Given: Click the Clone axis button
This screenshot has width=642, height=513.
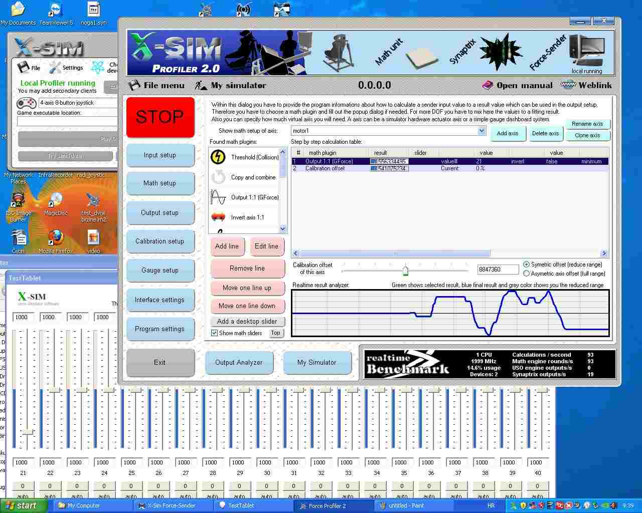Looking at the screenshot, I should 587,136.
